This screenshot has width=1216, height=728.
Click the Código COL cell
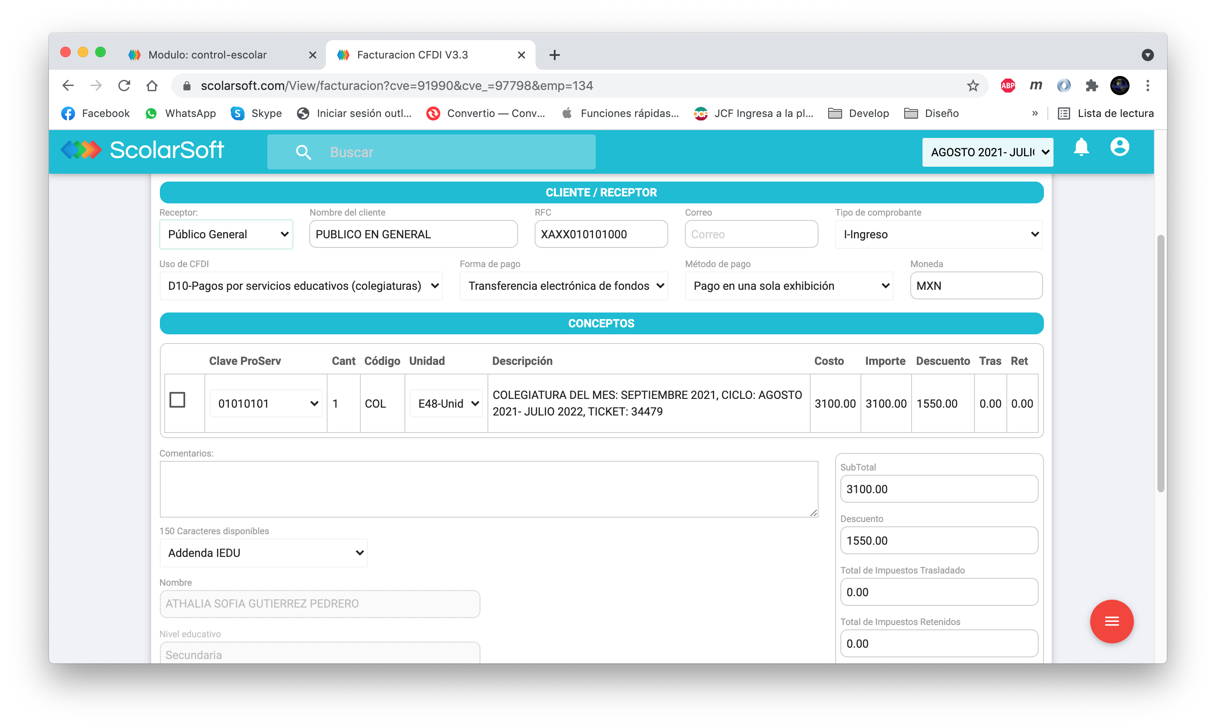[383, 403]
